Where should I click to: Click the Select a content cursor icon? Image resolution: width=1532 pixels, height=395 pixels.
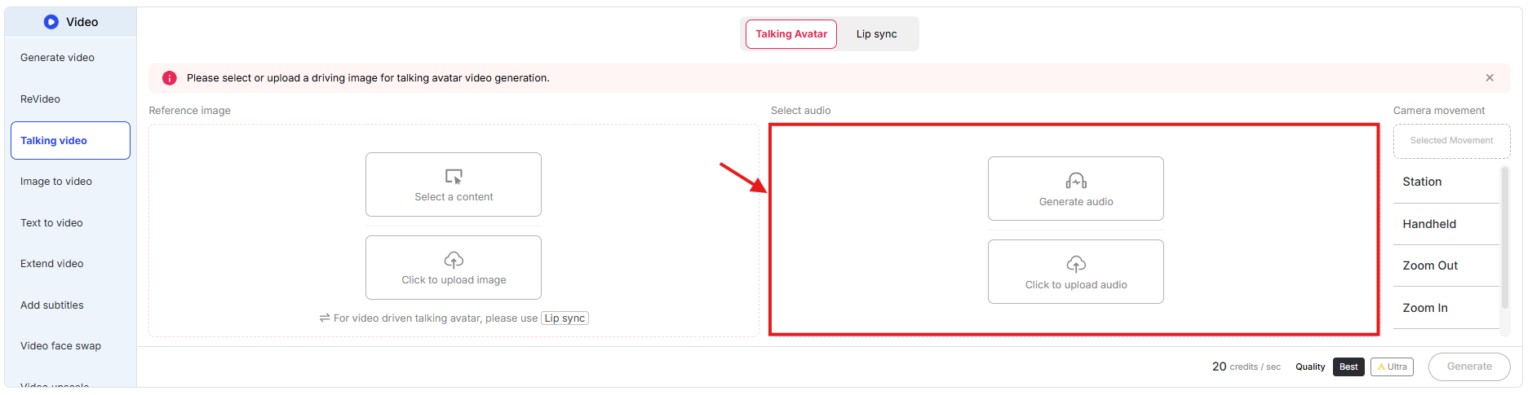[454, 177]
